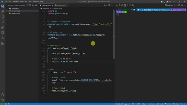Refresh the Explorer file list
Image resolution: width=187 pixels, height=105 pixels.
coord(33,5)
